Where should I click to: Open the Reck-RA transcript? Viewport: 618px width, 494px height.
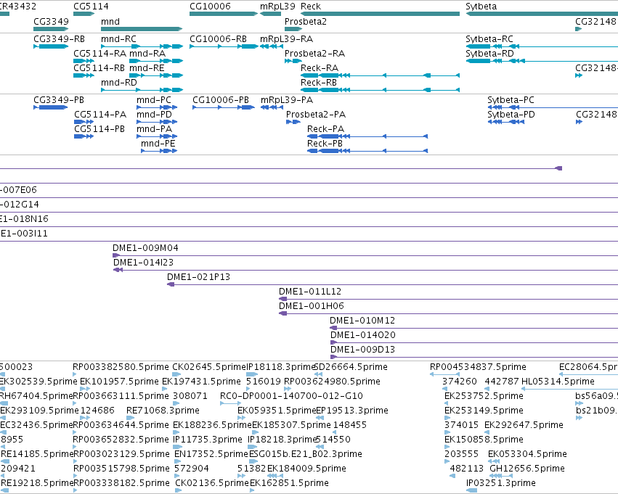pos(380,75)
